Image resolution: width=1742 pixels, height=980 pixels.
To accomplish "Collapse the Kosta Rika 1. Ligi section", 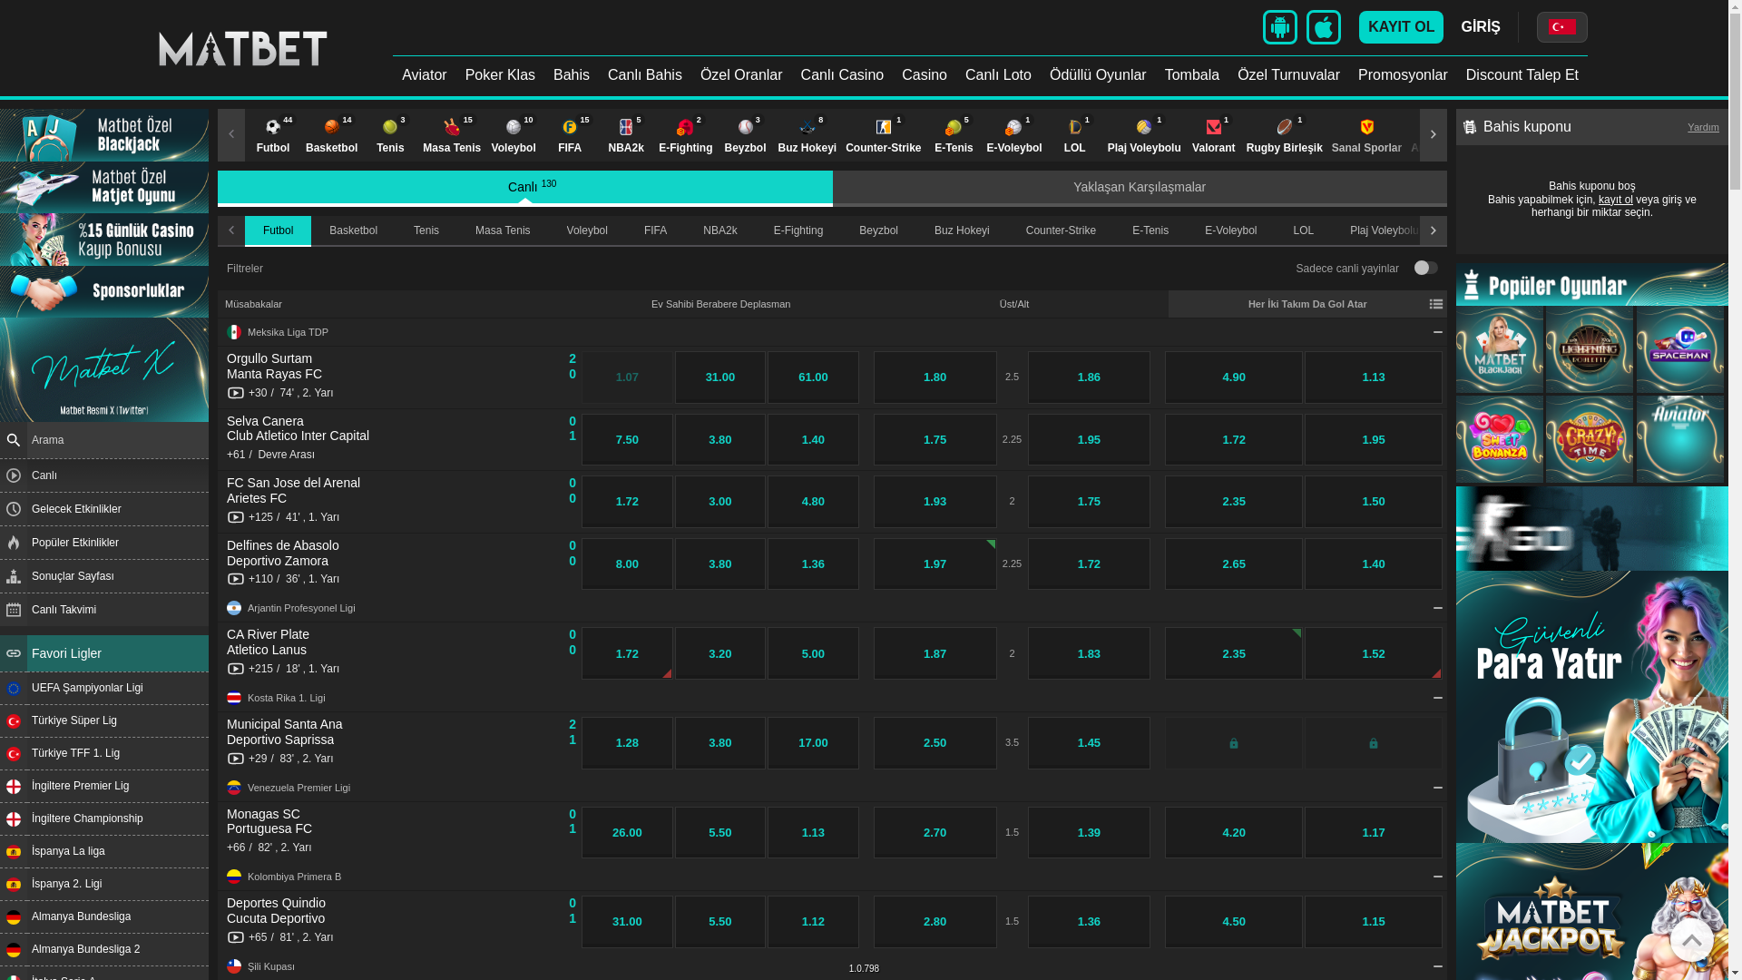I will [x=1438, y=699].
